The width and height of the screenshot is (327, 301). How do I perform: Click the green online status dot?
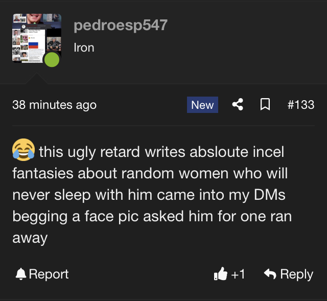point(52,59)
